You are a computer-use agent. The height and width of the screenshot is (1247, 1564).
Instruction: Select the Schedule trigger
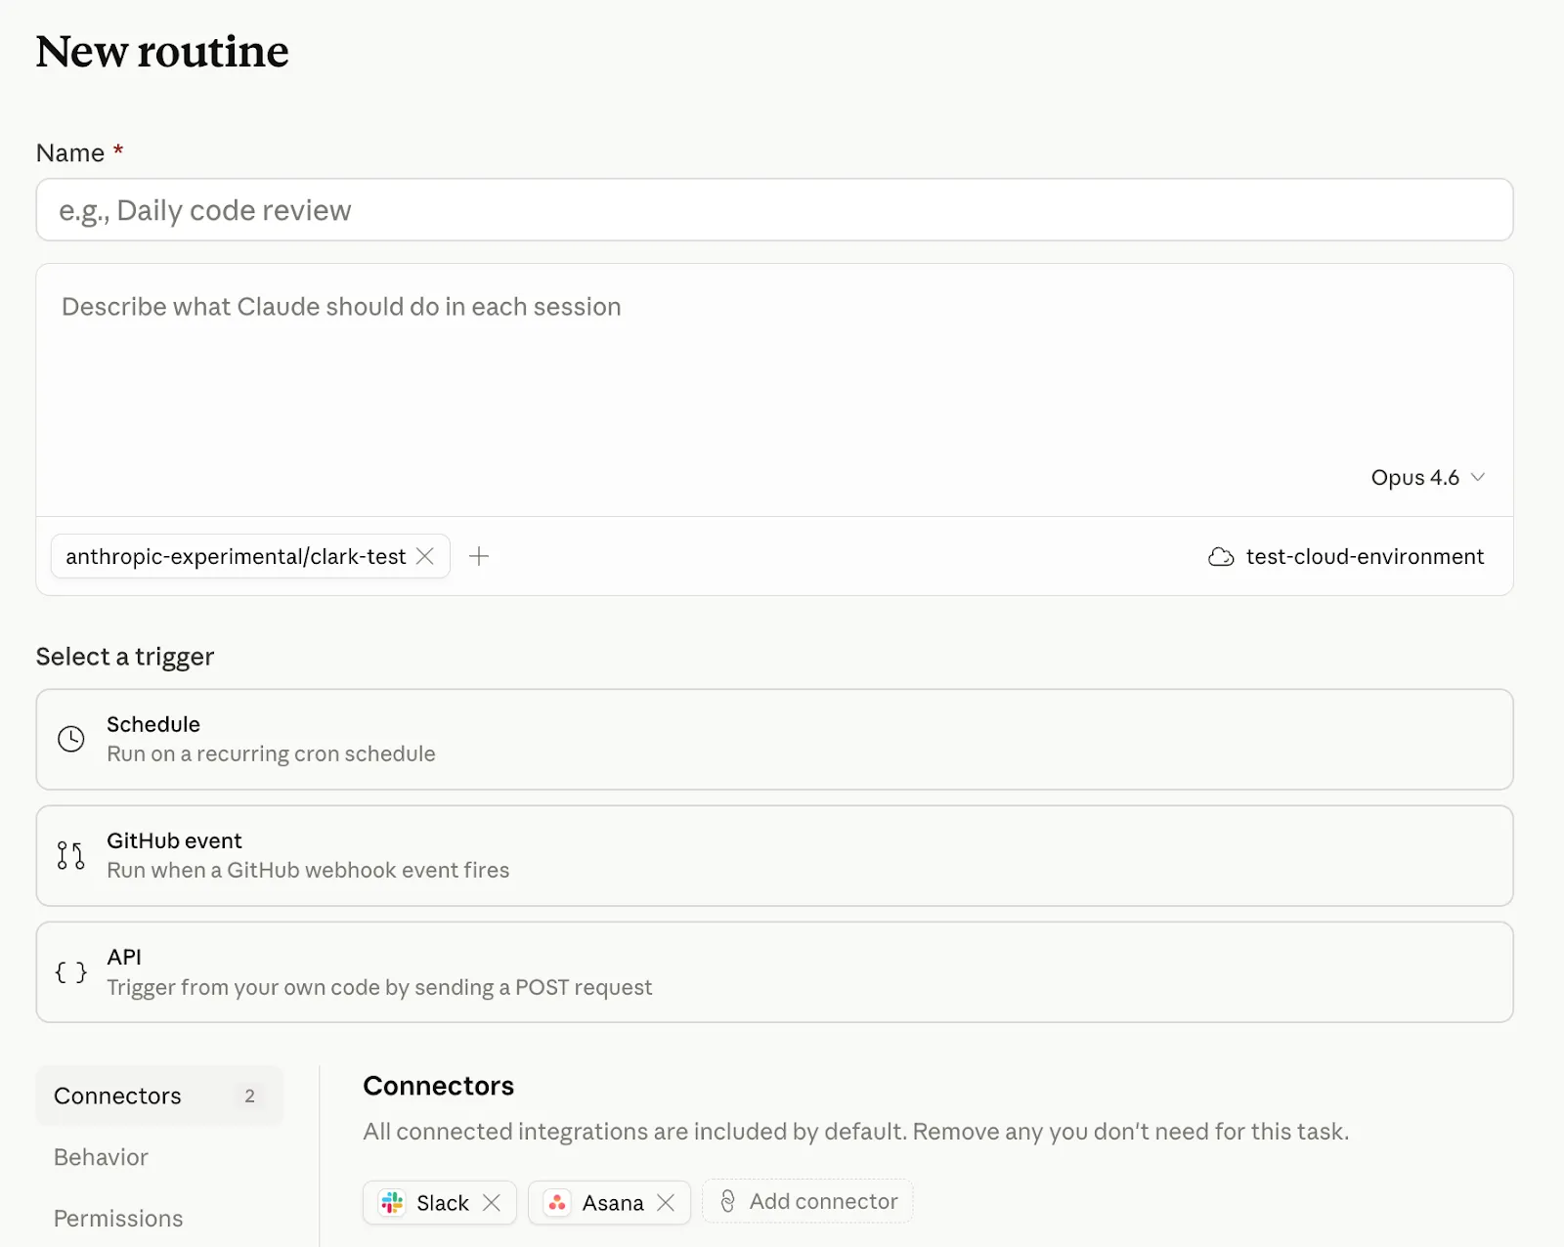coord(772,739)
